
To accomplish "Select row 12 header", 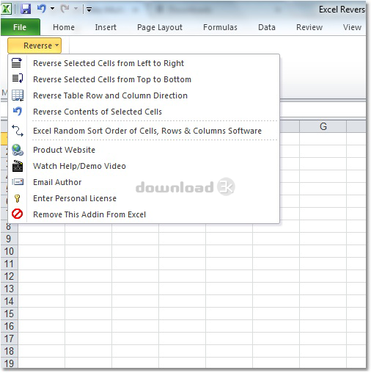I will pyautogui.click(x=9, y=276).
